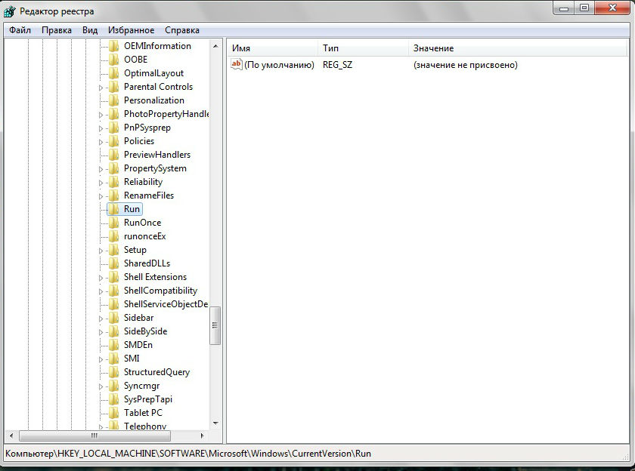The height and width of the screenshot is (471, 635).
Task: Select the runonceEx key
Action: (x=144, y=236)
